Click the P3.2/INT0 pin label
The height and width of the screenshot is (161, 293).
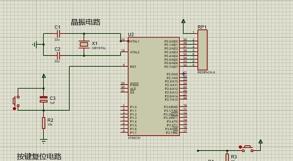coord(171,115)
